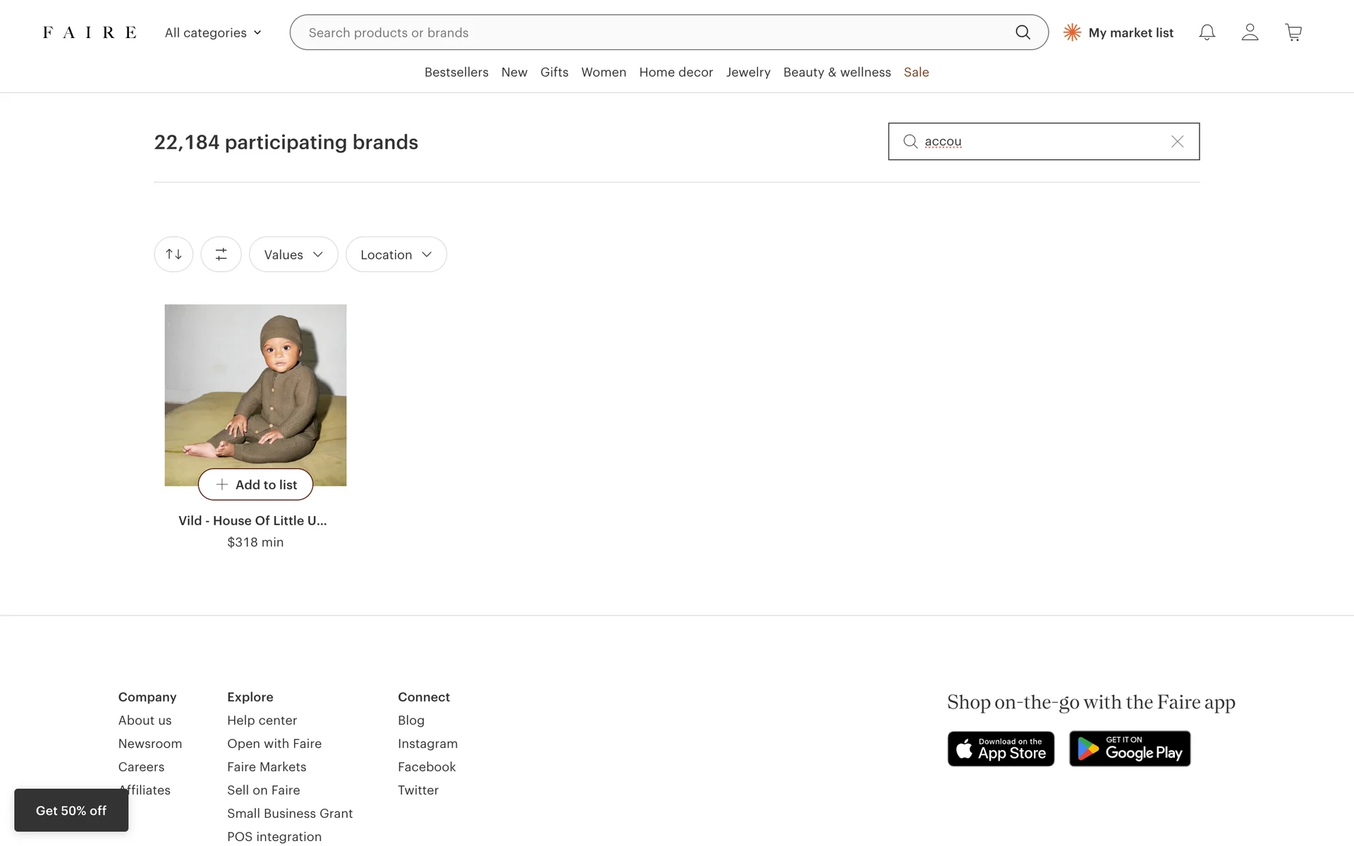Click the Faire logo
The image size is (1354, 846).
coord(90,32)
